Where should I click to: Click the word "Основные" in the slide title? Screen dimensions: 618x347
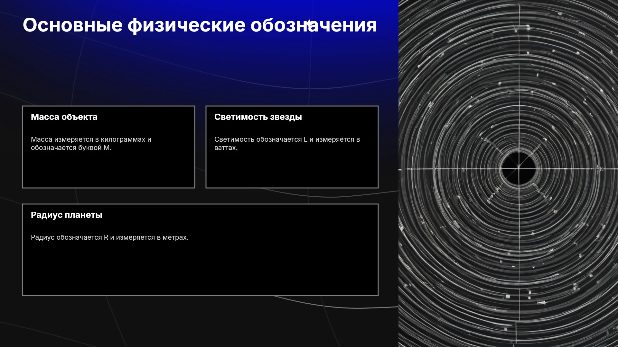click(x=73, y=25)
